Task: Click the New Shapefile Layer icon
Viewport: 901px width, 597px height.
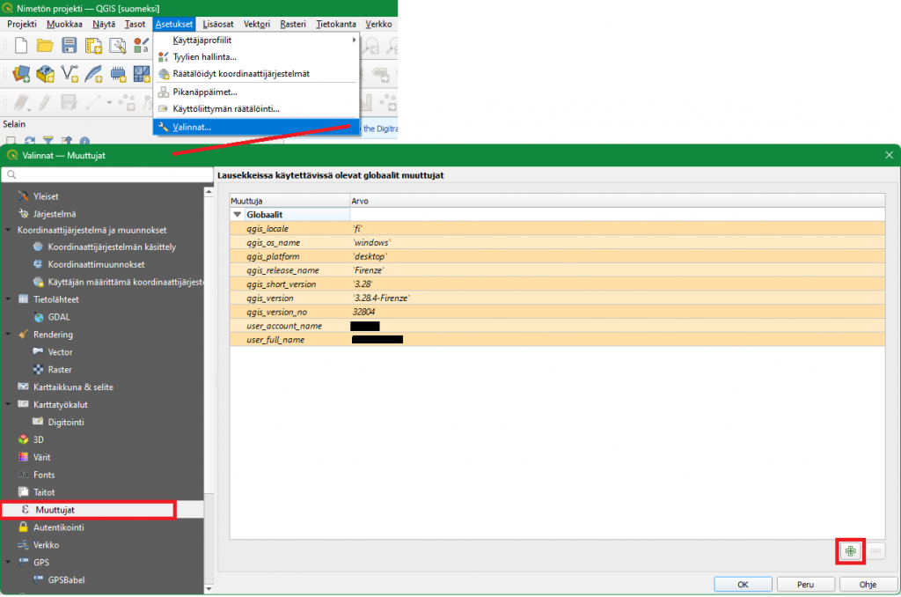Action: [x=70, y=74]
